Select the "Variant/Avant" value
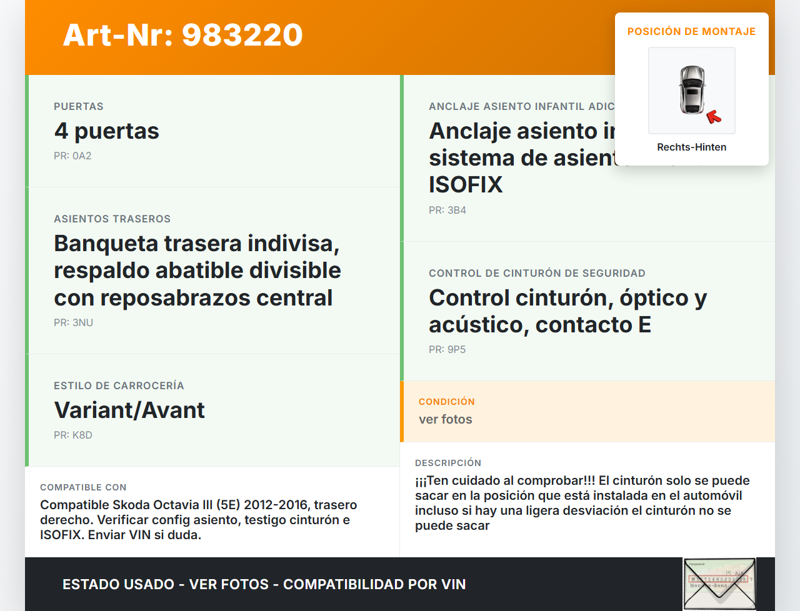The image size is (800, 611). coord(129,410)
